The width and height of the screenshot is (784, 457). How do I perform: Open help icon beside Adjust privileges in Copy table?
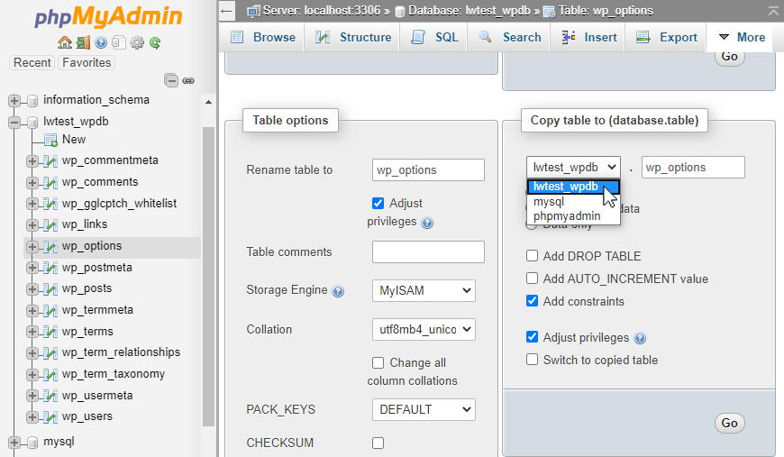[640, 339]
